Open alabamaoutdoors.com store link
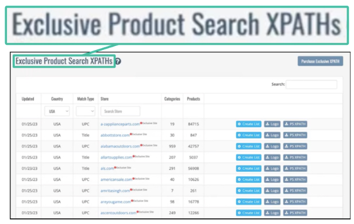Viewport: 354px width, 224px height. 120,146
